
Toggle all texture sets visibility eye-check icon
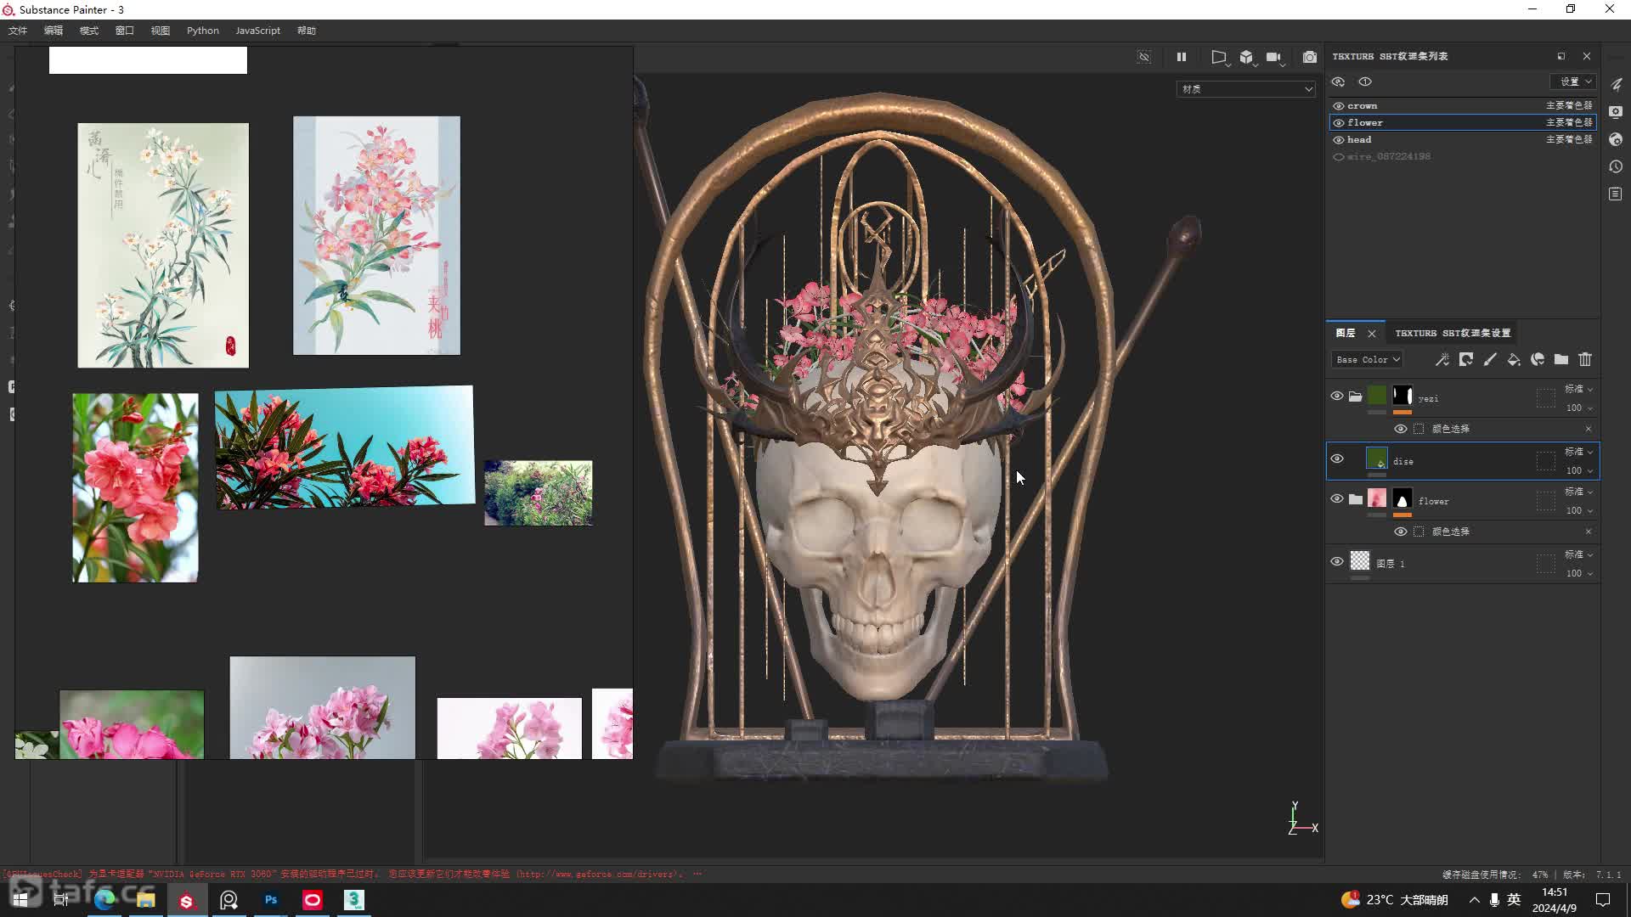[1338, 82]
